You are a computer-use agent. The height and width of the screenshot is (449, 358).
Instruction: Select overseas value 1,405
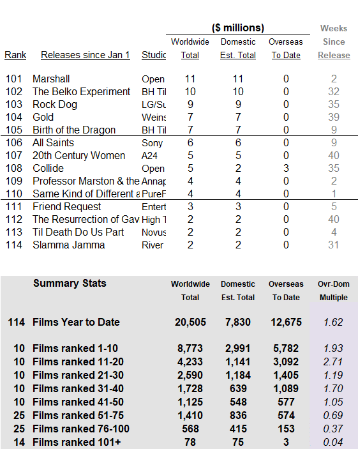tap(286, 375)
